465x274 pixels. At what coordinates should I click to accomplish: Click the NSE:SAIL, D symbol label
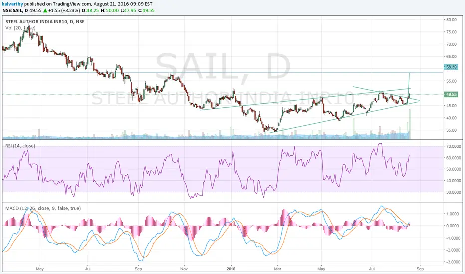pyautogui.click(x=15, y=10)
